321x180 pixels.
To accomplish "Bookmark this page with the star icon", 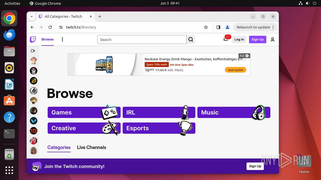I will (x=206, y=27).
